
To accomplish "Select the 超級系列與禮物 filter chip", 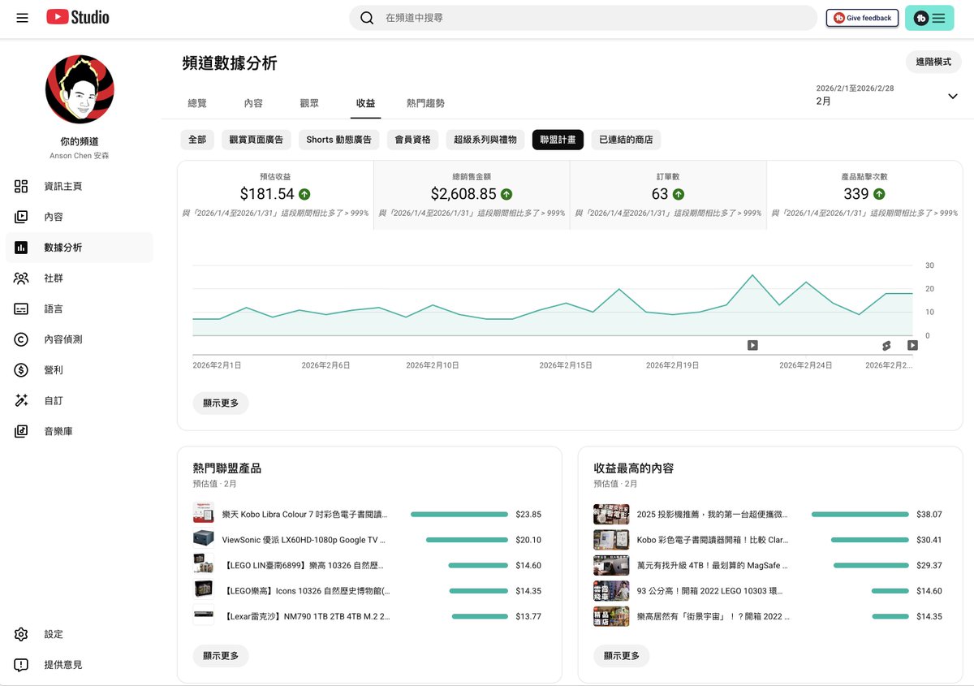I will pos(485,140).
